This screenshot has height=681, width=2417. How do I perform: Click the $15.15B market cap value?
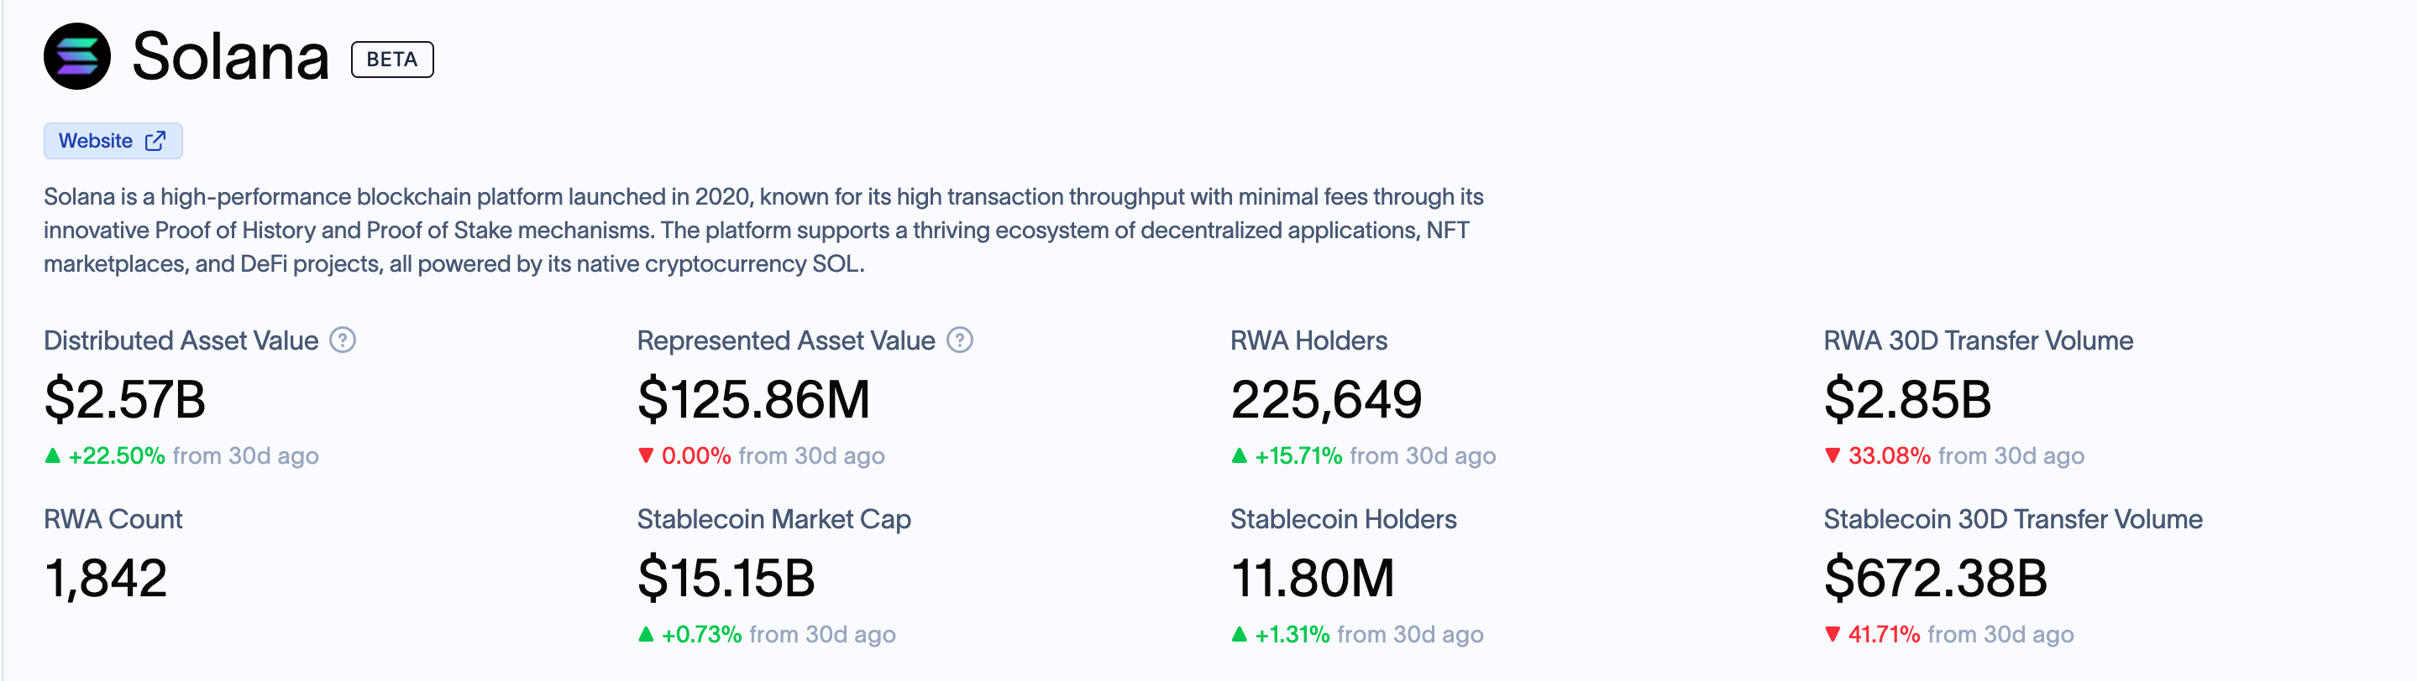(x=726, y=578)
